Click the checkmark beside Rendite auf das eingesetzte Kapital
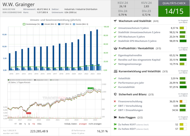This screenshot has height=136, width=190. [x=115, y=60]
